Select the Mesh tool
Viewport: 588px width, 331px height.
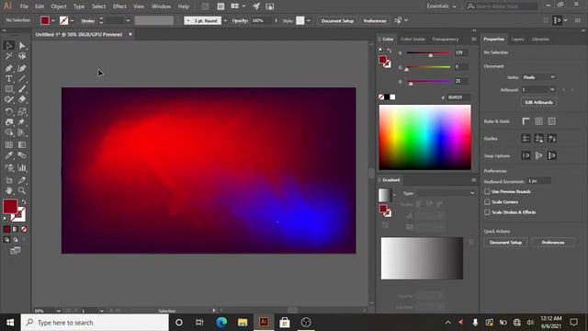coord(9,145)
